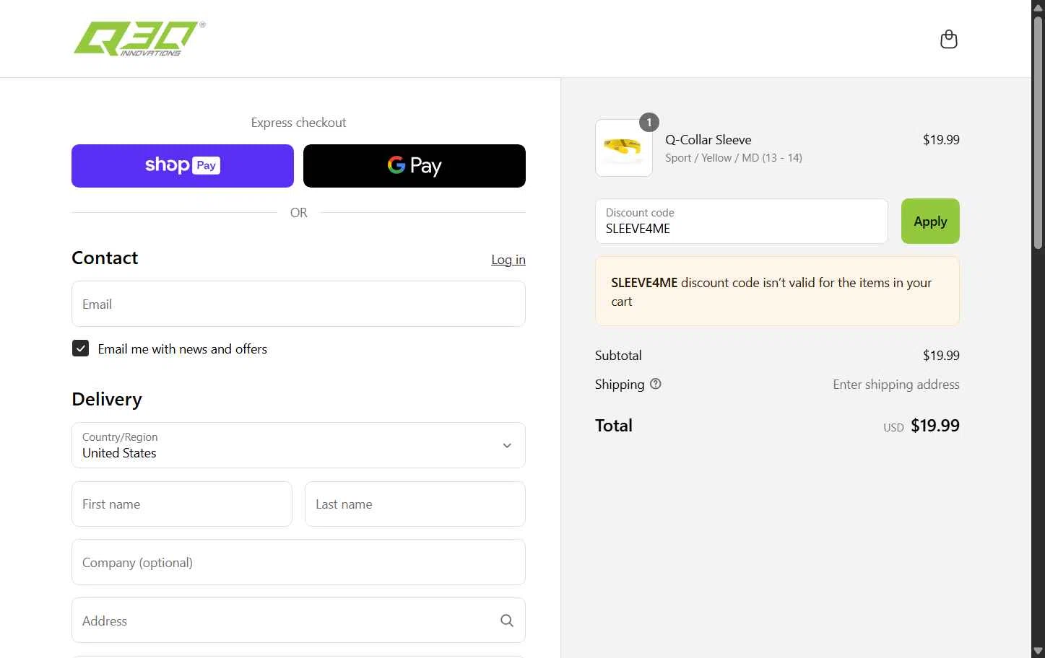This screenshot has width=1045, height=658.
Task: Focus the Company (optional) field
Action: point(298,562)
